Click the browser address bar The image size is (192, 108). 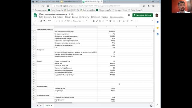[96, 6]
